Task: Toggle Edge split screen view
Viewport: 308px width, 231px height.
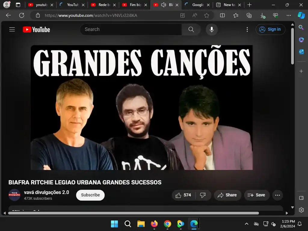Action: pyautogui.click(x=222, y=15)
